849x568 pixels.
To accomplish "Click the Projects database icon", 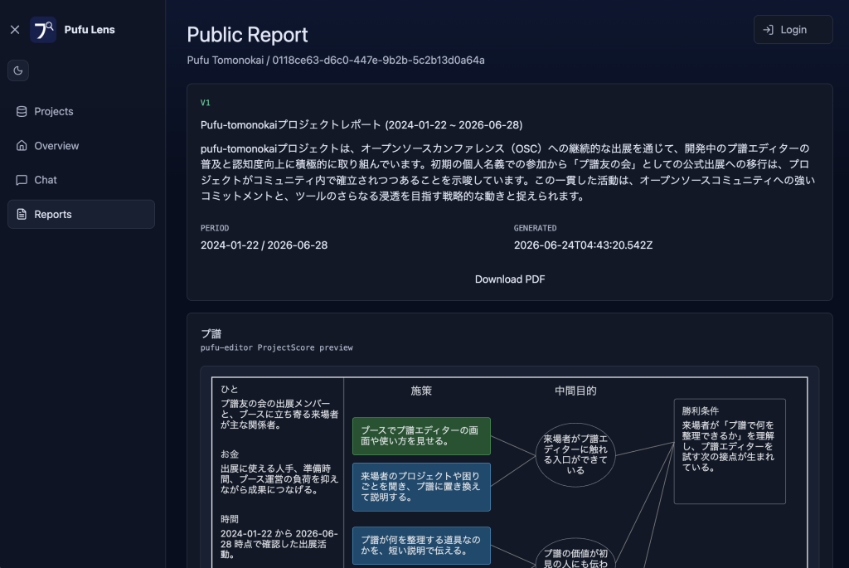I will click(22, 112).
